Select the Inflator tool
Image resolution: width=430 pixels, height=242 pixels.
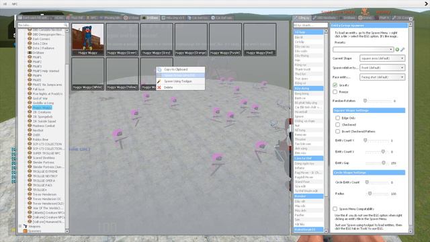tap(308, 168)
